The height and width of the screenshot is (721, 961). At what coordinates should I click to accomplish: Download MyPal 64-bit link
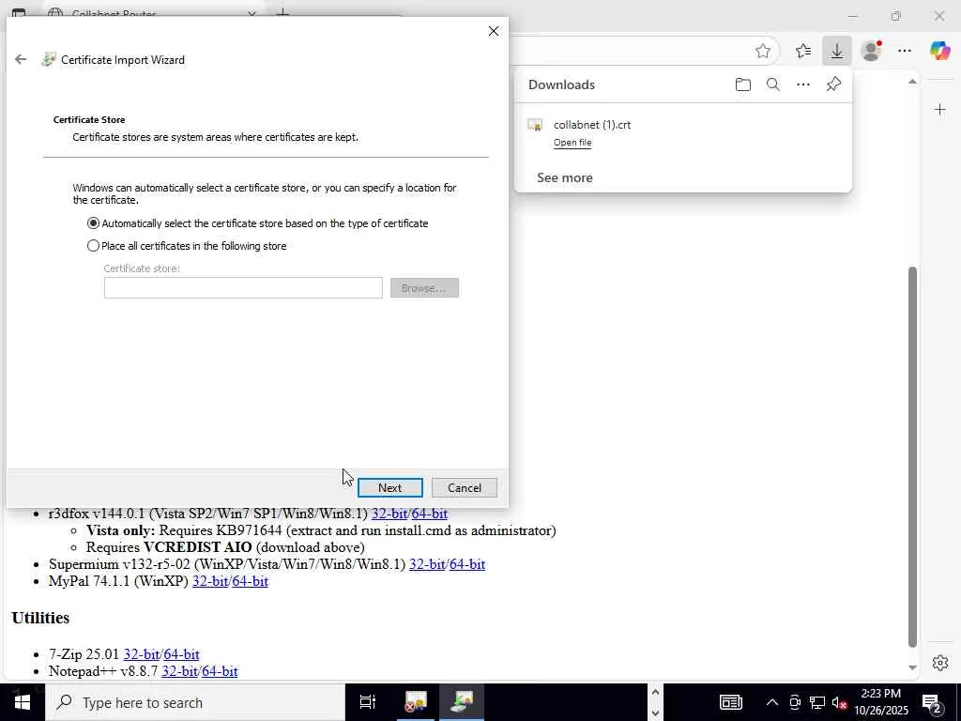(250, 581)
